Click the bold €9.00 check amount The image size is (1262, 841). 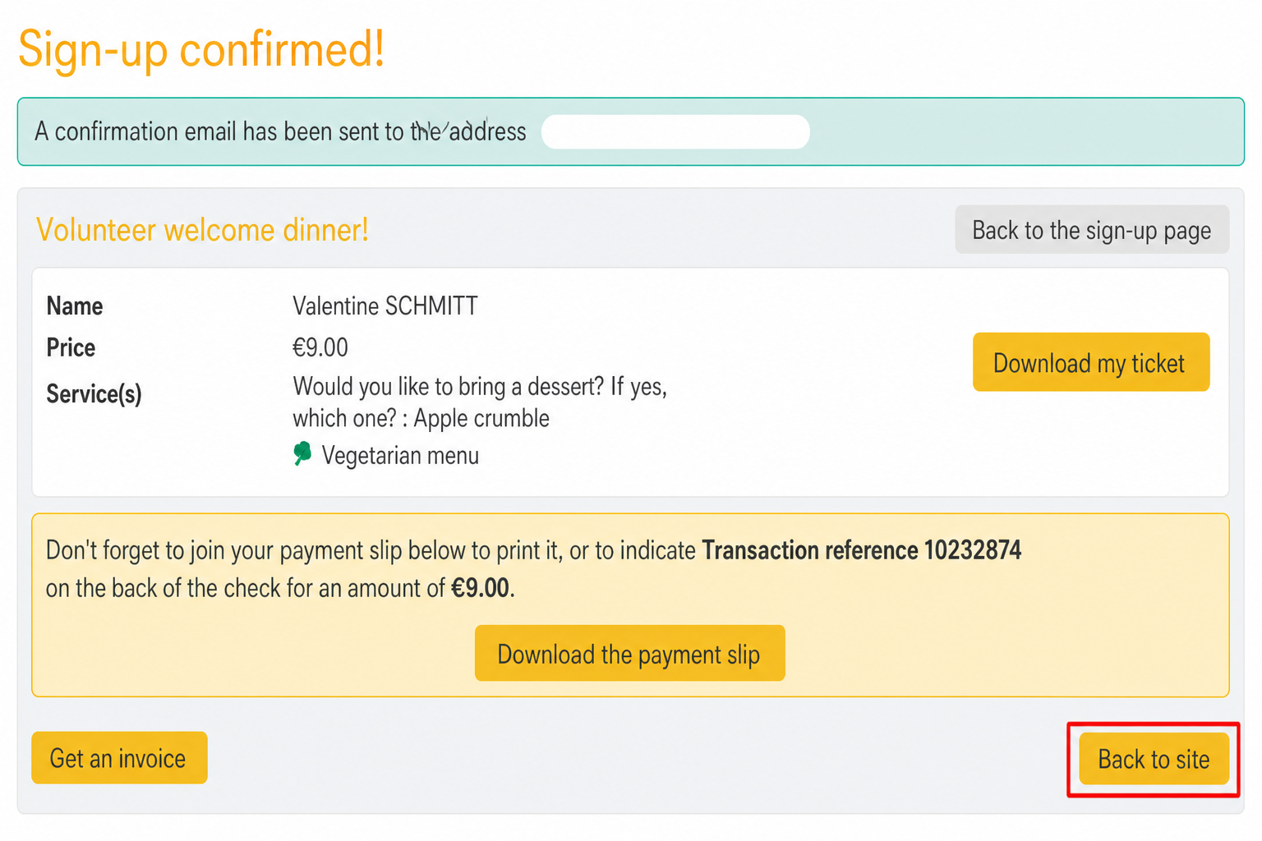tap(480, 588)
